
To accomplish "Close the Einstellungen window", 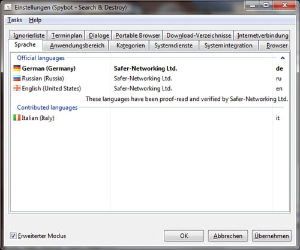I will pyautogui.click(x=284, y=5).
